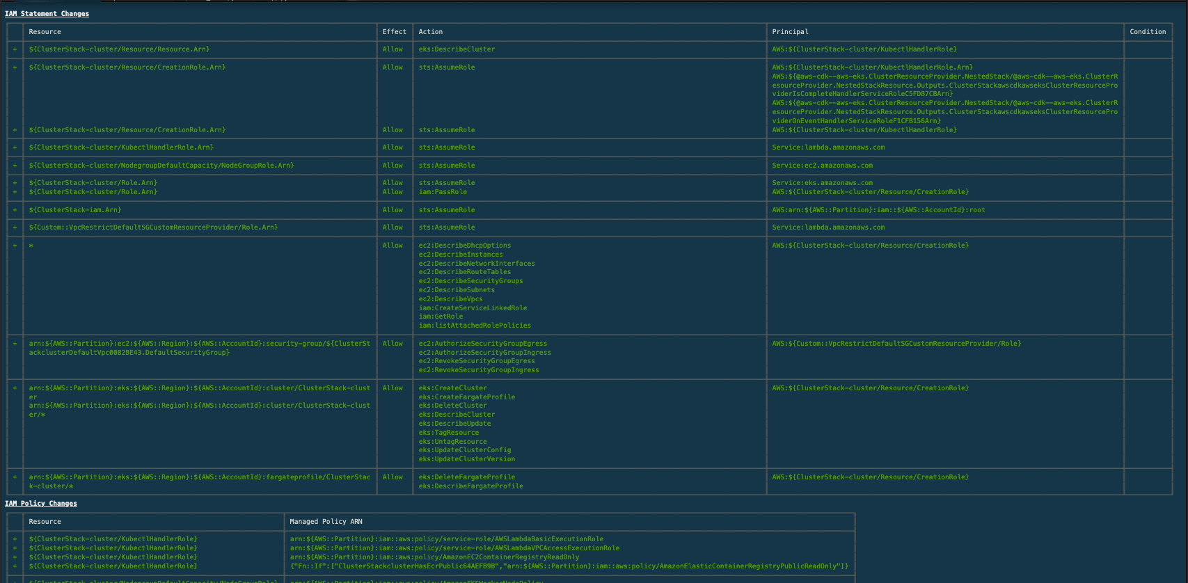Click the NodeGroupRole.Arn resource in statement table

[161, 166]
